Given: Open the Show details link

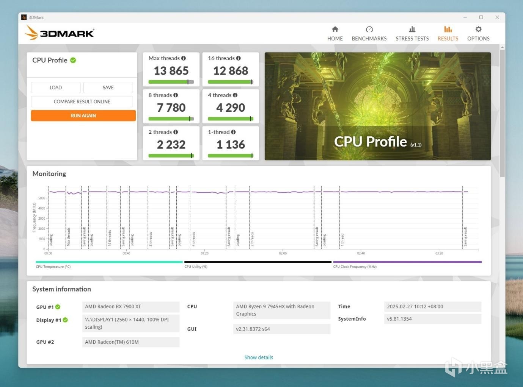Looking at the screenshot, I should click(x=259, y=357).
